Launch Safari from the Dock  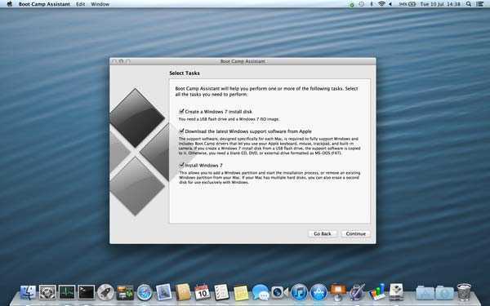click(145, 293)
